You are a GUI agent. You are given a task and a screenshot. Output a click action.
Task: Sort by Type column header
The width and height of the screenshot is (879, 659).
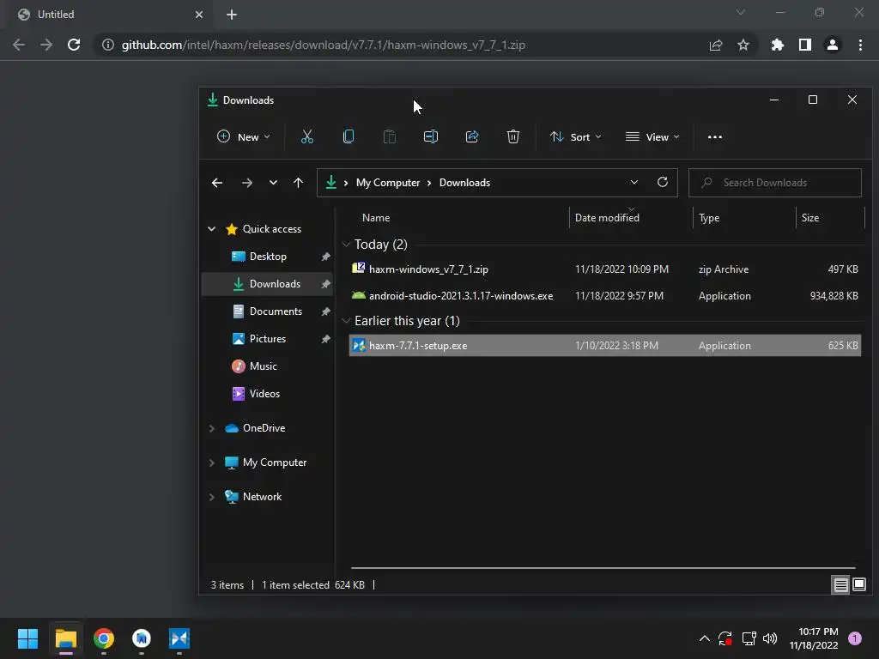click(709, 218)
